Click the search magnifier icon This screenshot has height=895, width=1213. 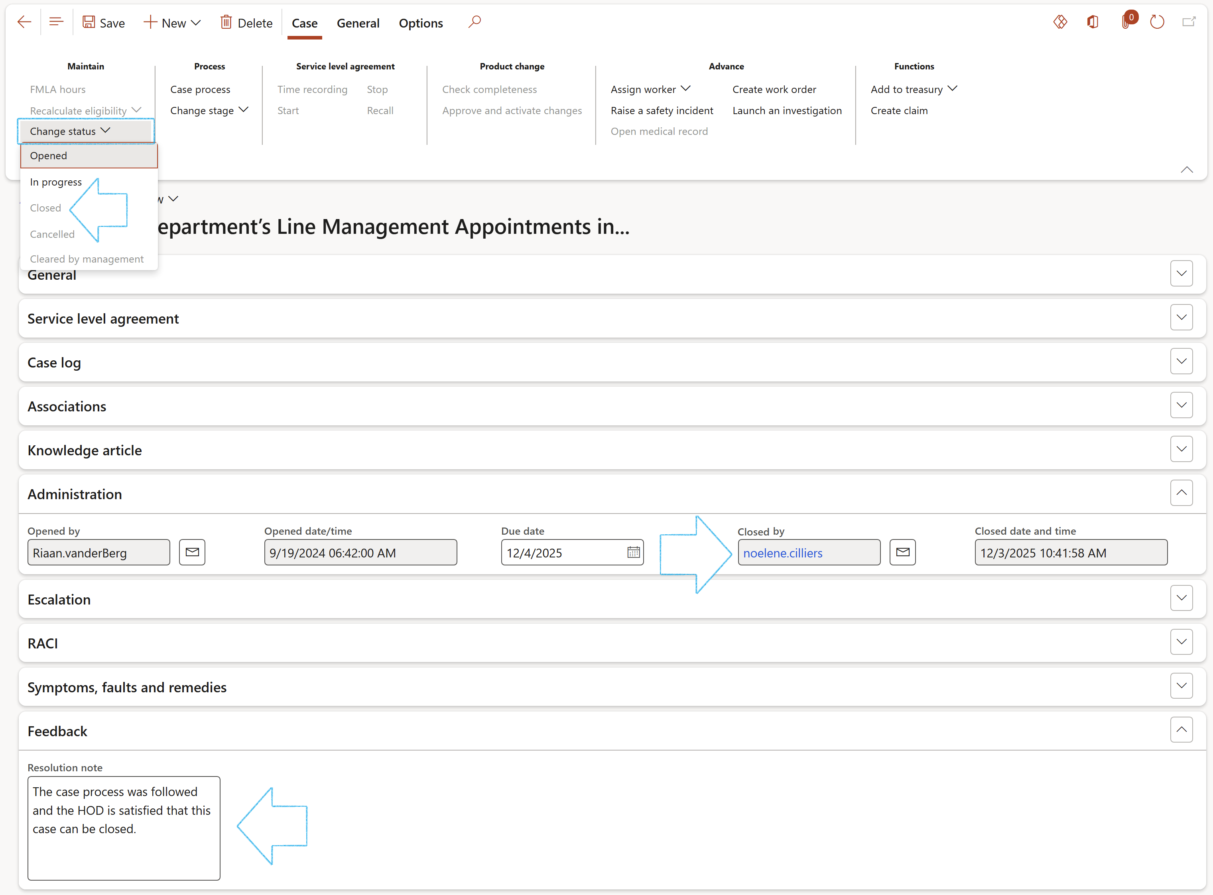475,22
